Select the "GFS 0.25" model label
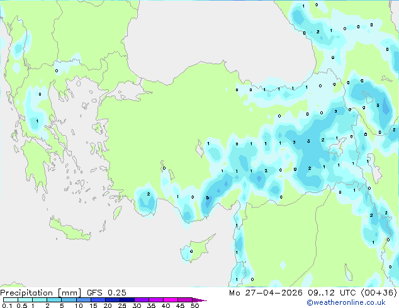Screen dimensions: 399x308 tap(106, 293)
